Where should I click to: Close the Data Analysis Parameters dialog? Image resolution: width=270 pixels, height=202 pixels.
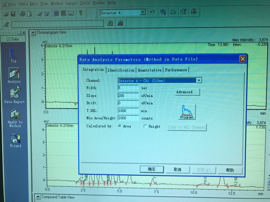pos(243,59)
